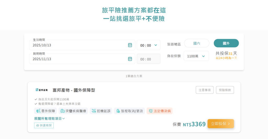Click the 意外保障 coverage tag icon
This screenshot has width=268, height=139.
coord(38,111)
